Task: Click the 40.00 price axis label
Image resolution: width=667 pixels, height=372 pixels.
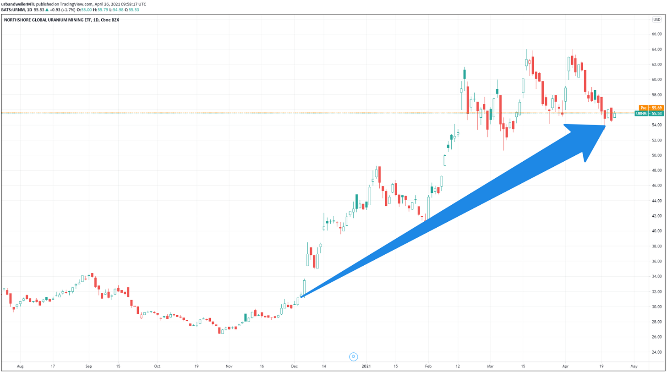Action: [x=656, y=231]
